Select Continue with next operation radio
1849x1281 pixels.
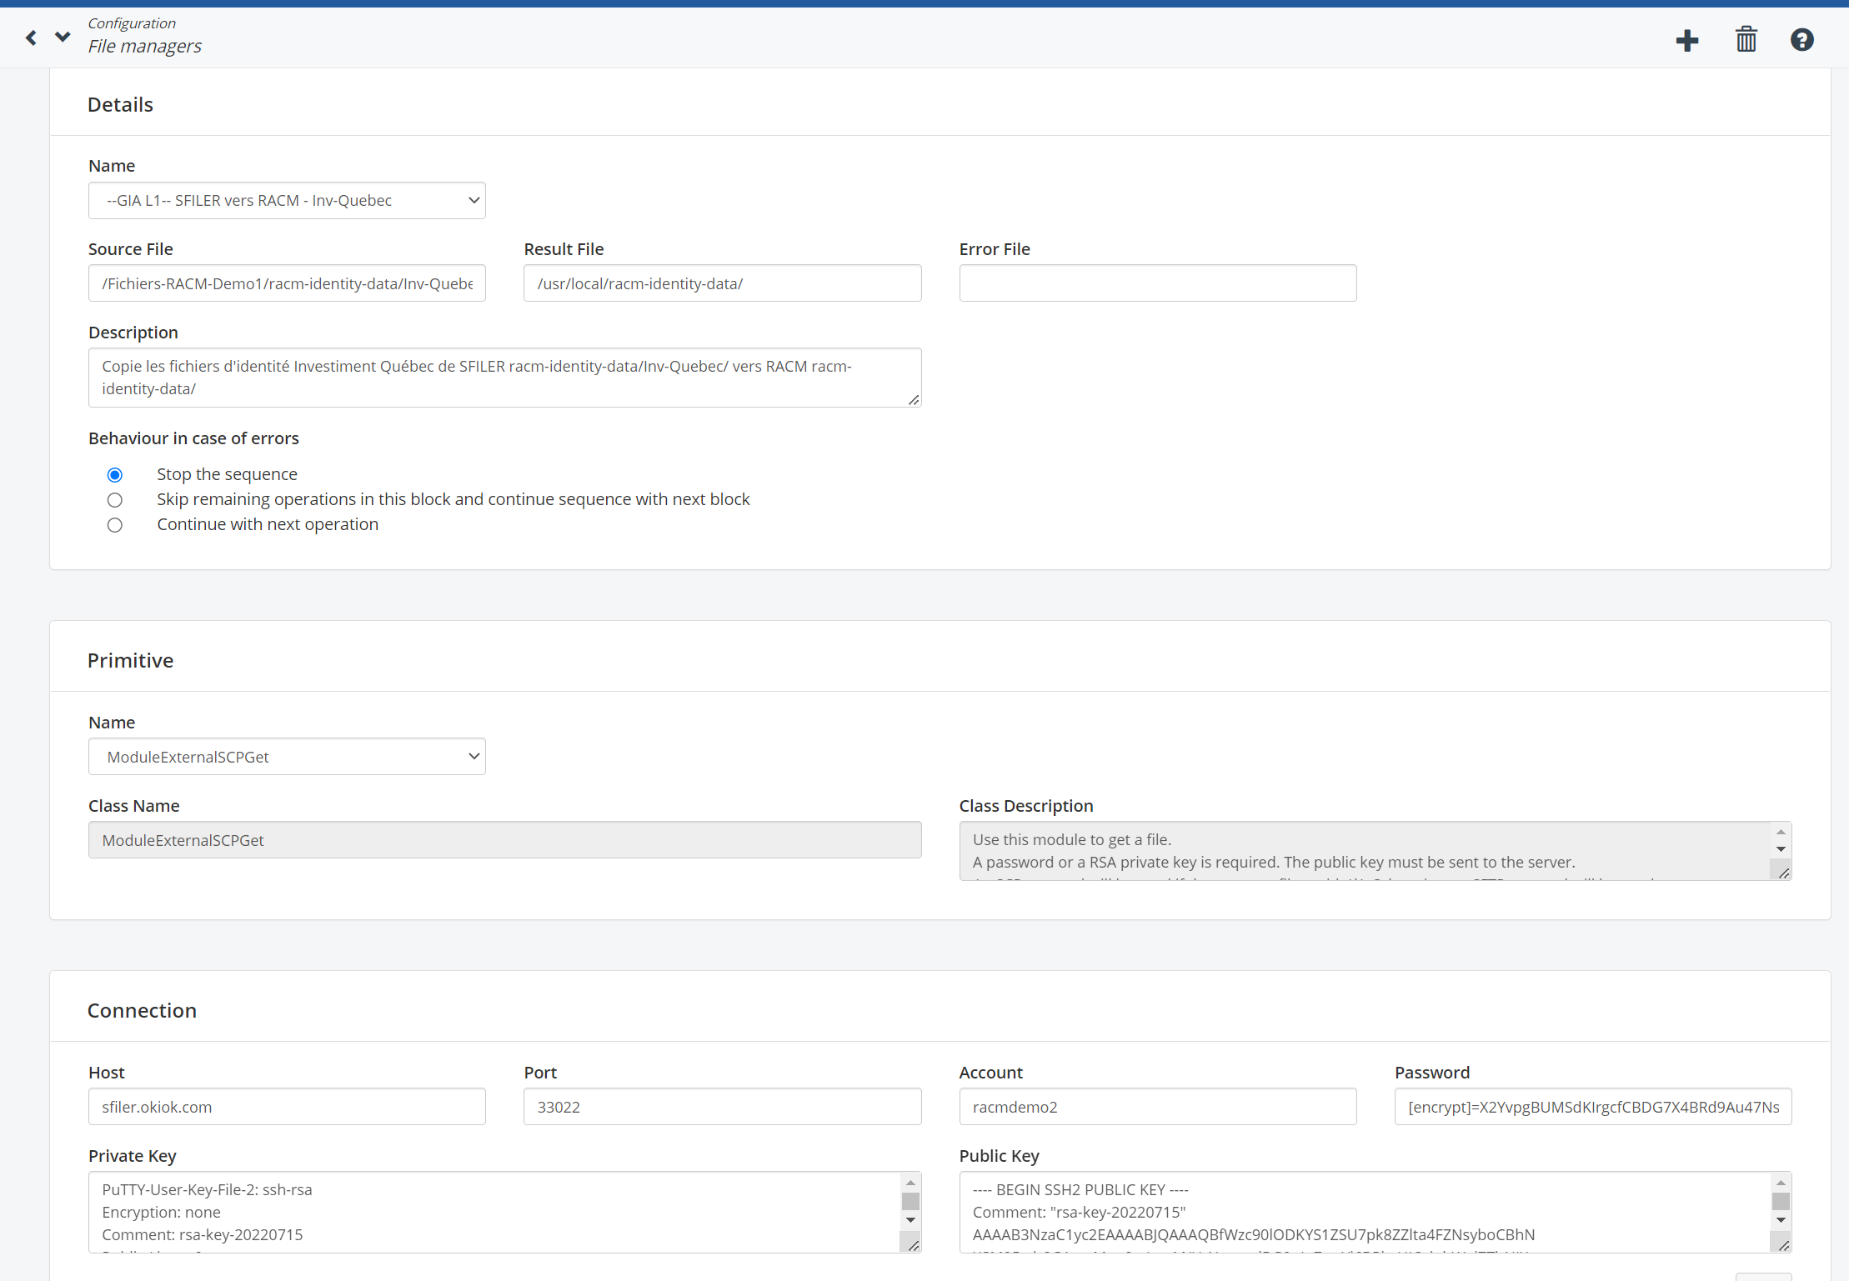[115, 525]
